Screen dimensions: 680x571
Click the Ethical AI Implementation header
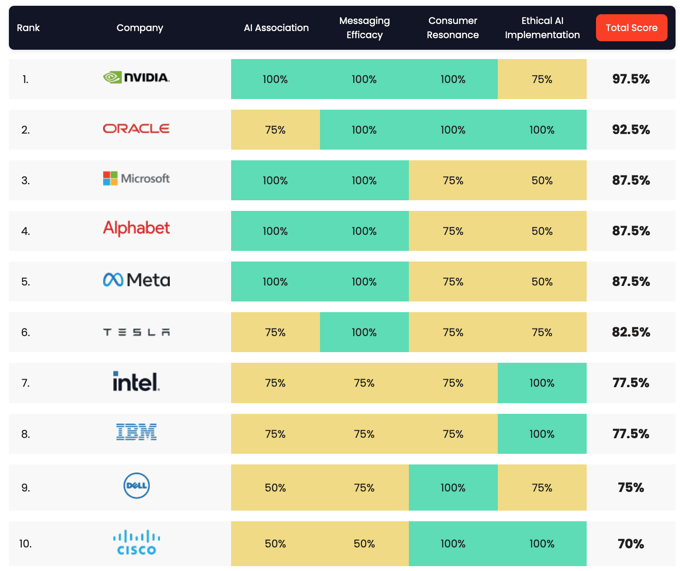542,28
